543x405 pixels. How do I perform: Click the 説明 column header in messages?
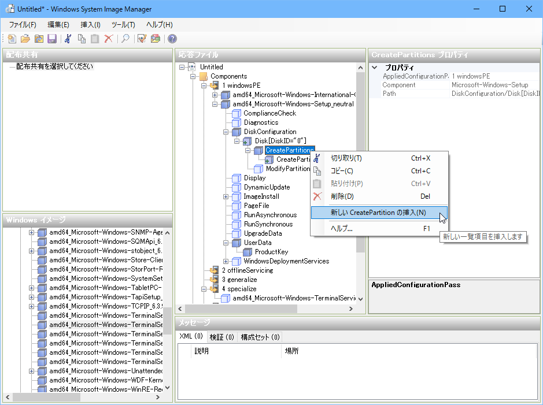pyautogui.click(x=236, y=351)
